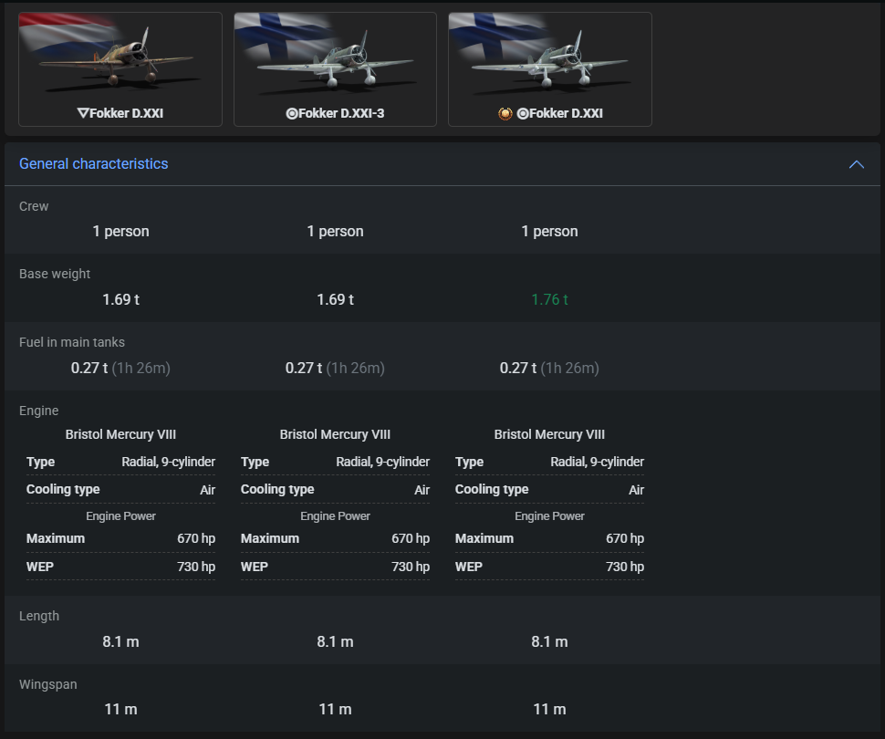Screen dimensions: 885x739
Task: Click the Finnish roundel icon before Fokker D.XXI-3
Action: [x=292, y=114]
